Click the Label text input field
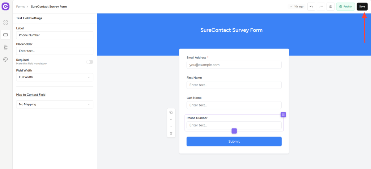This screenshot has width=371, height=169. [55, 35]
